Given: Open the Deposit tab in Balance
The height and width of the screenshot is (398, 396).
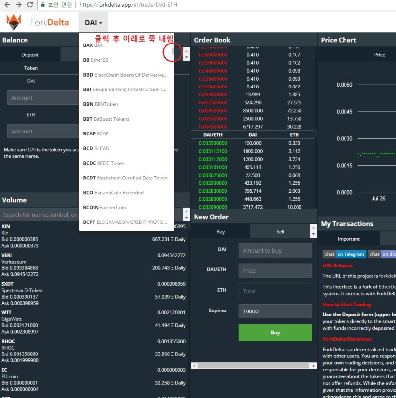Looking at the screenshot, I should tap(30, 55).
